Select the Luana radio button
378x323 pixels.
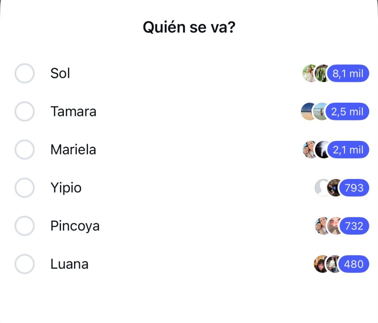point(25,264)
